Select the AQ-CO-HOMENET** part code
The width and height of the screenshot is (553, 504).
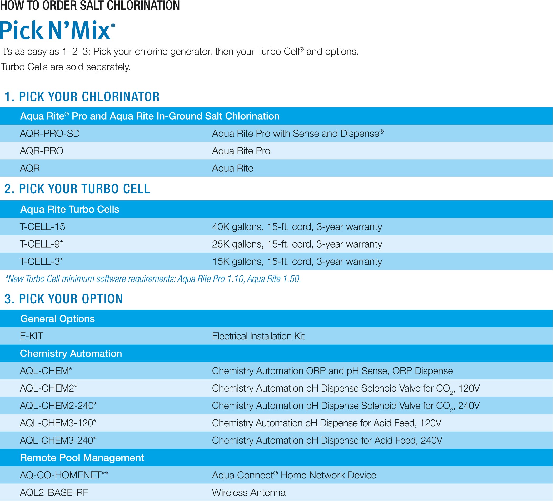coord(64,475)
